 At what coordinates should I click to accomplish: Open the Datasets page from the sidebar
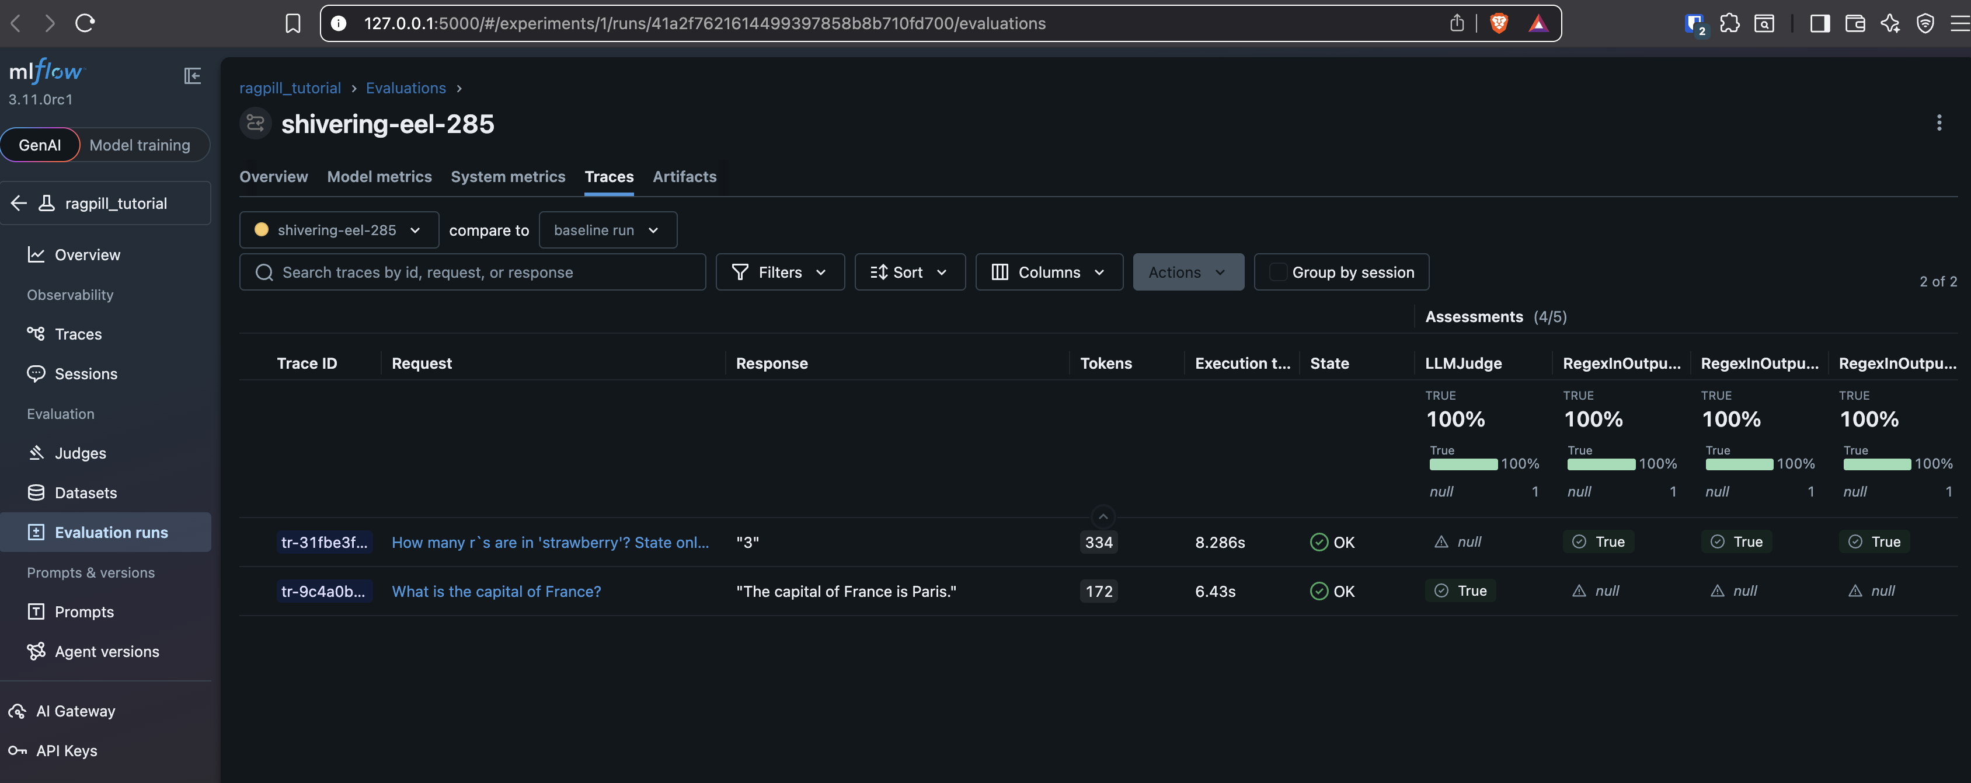tap(85, 492)
